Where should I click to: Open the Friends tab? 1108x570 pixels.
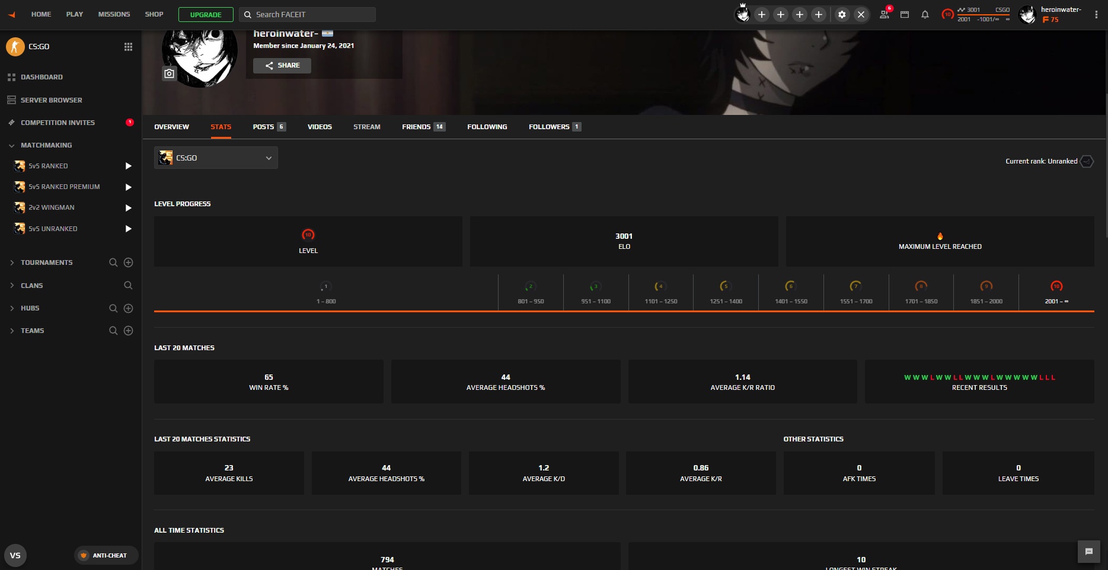coord(423,127)
